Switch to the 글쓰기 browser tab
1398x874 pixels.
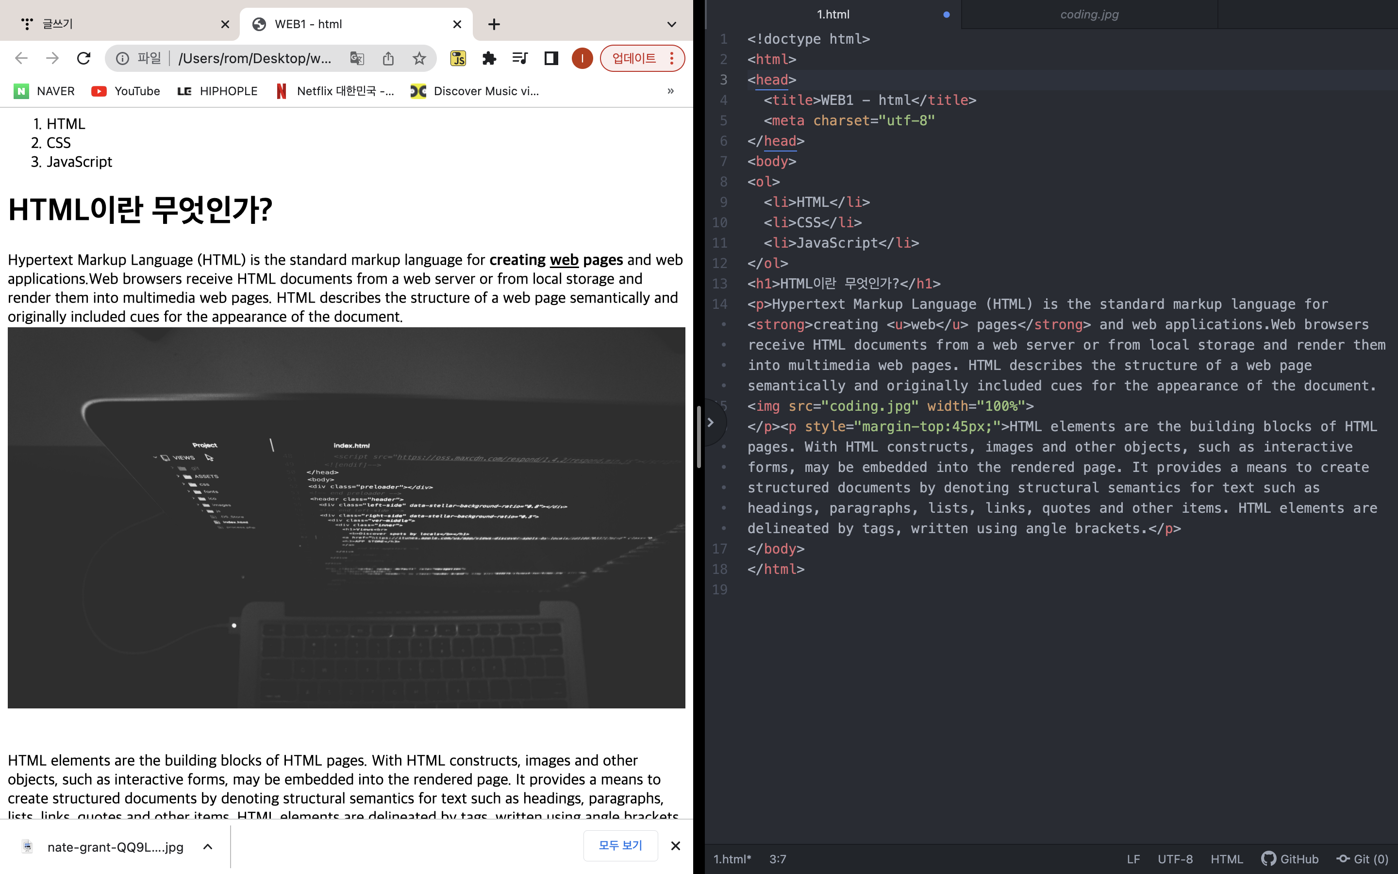click(x=58, y=24)
